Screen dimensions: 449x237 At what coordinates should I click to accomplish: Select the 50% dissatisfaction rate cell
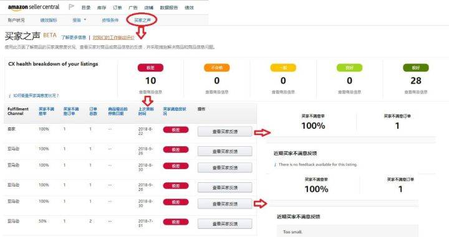(x=42, y=221)
